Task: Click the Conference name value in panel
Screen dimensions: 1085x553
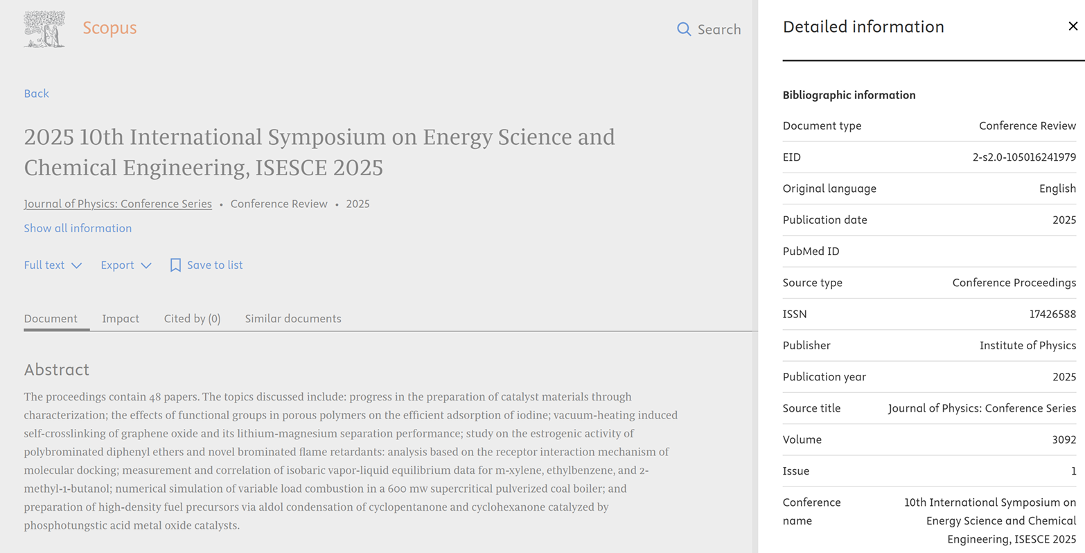Action: point(990,520)
